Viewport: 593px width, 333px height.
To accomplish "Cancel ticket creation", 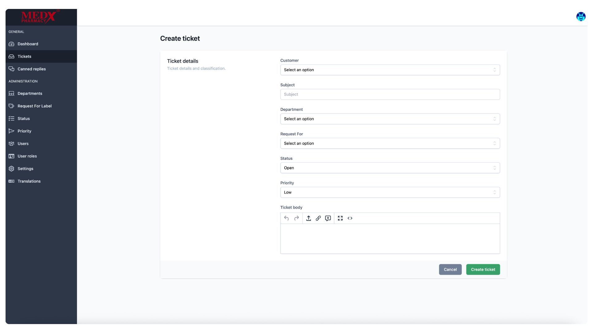I will (x=450, y=269).
